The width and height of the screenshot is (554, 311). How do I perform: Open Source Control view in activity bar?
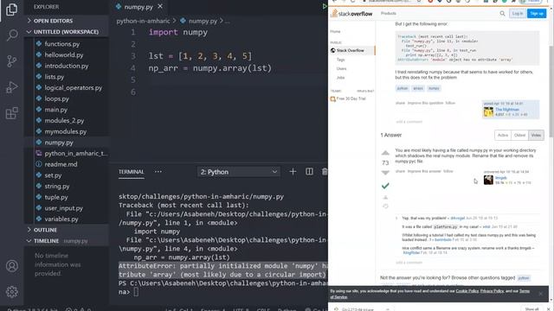click(x=11, y=61)
